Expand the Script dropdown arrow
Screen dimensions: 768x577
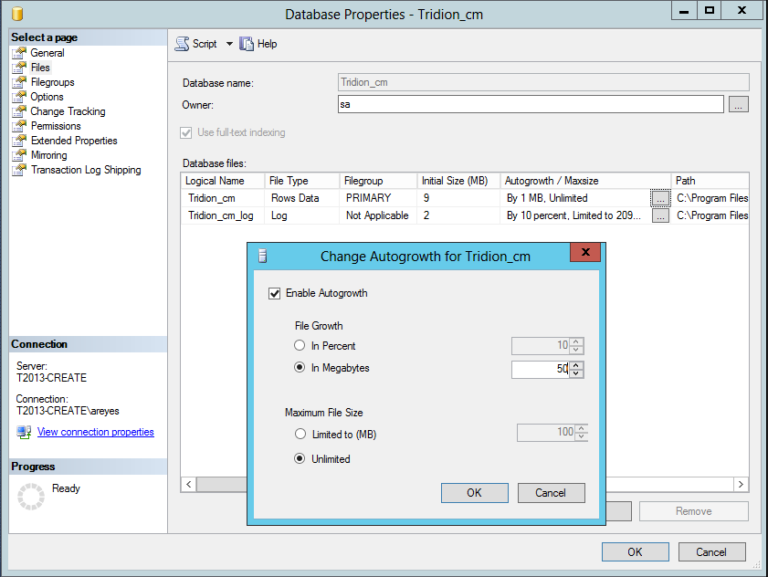229,44
